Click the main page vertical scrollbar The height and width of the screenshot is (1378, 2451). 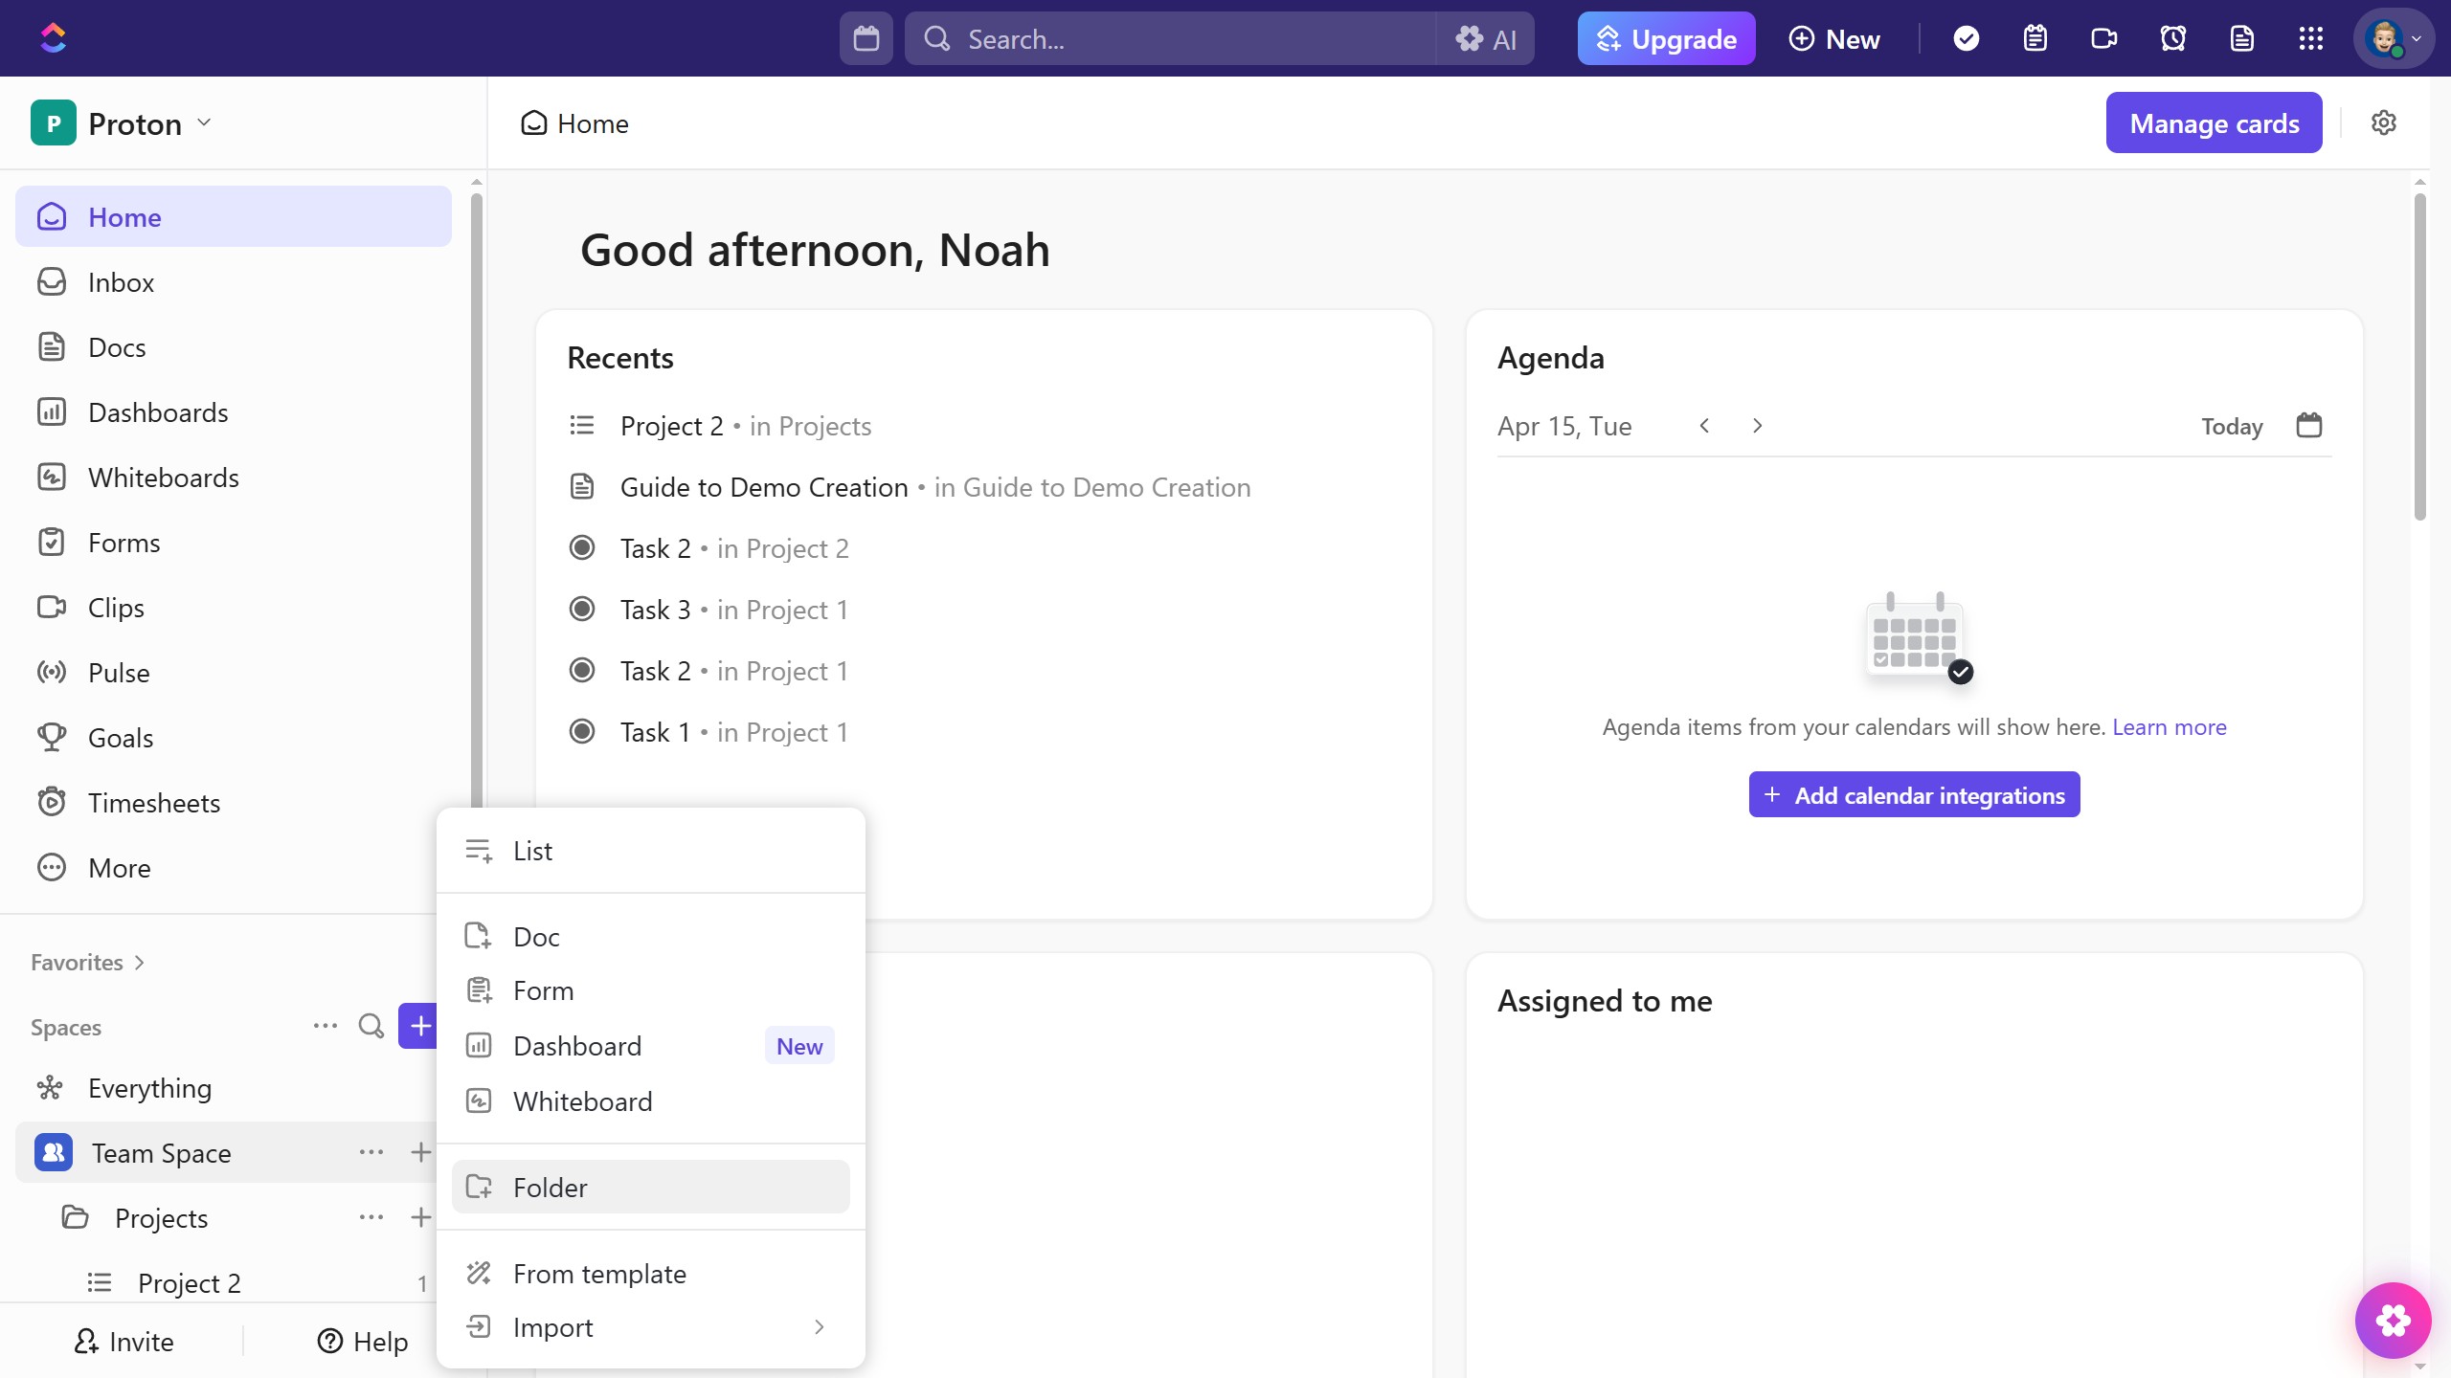click(x=2419, y=356)
